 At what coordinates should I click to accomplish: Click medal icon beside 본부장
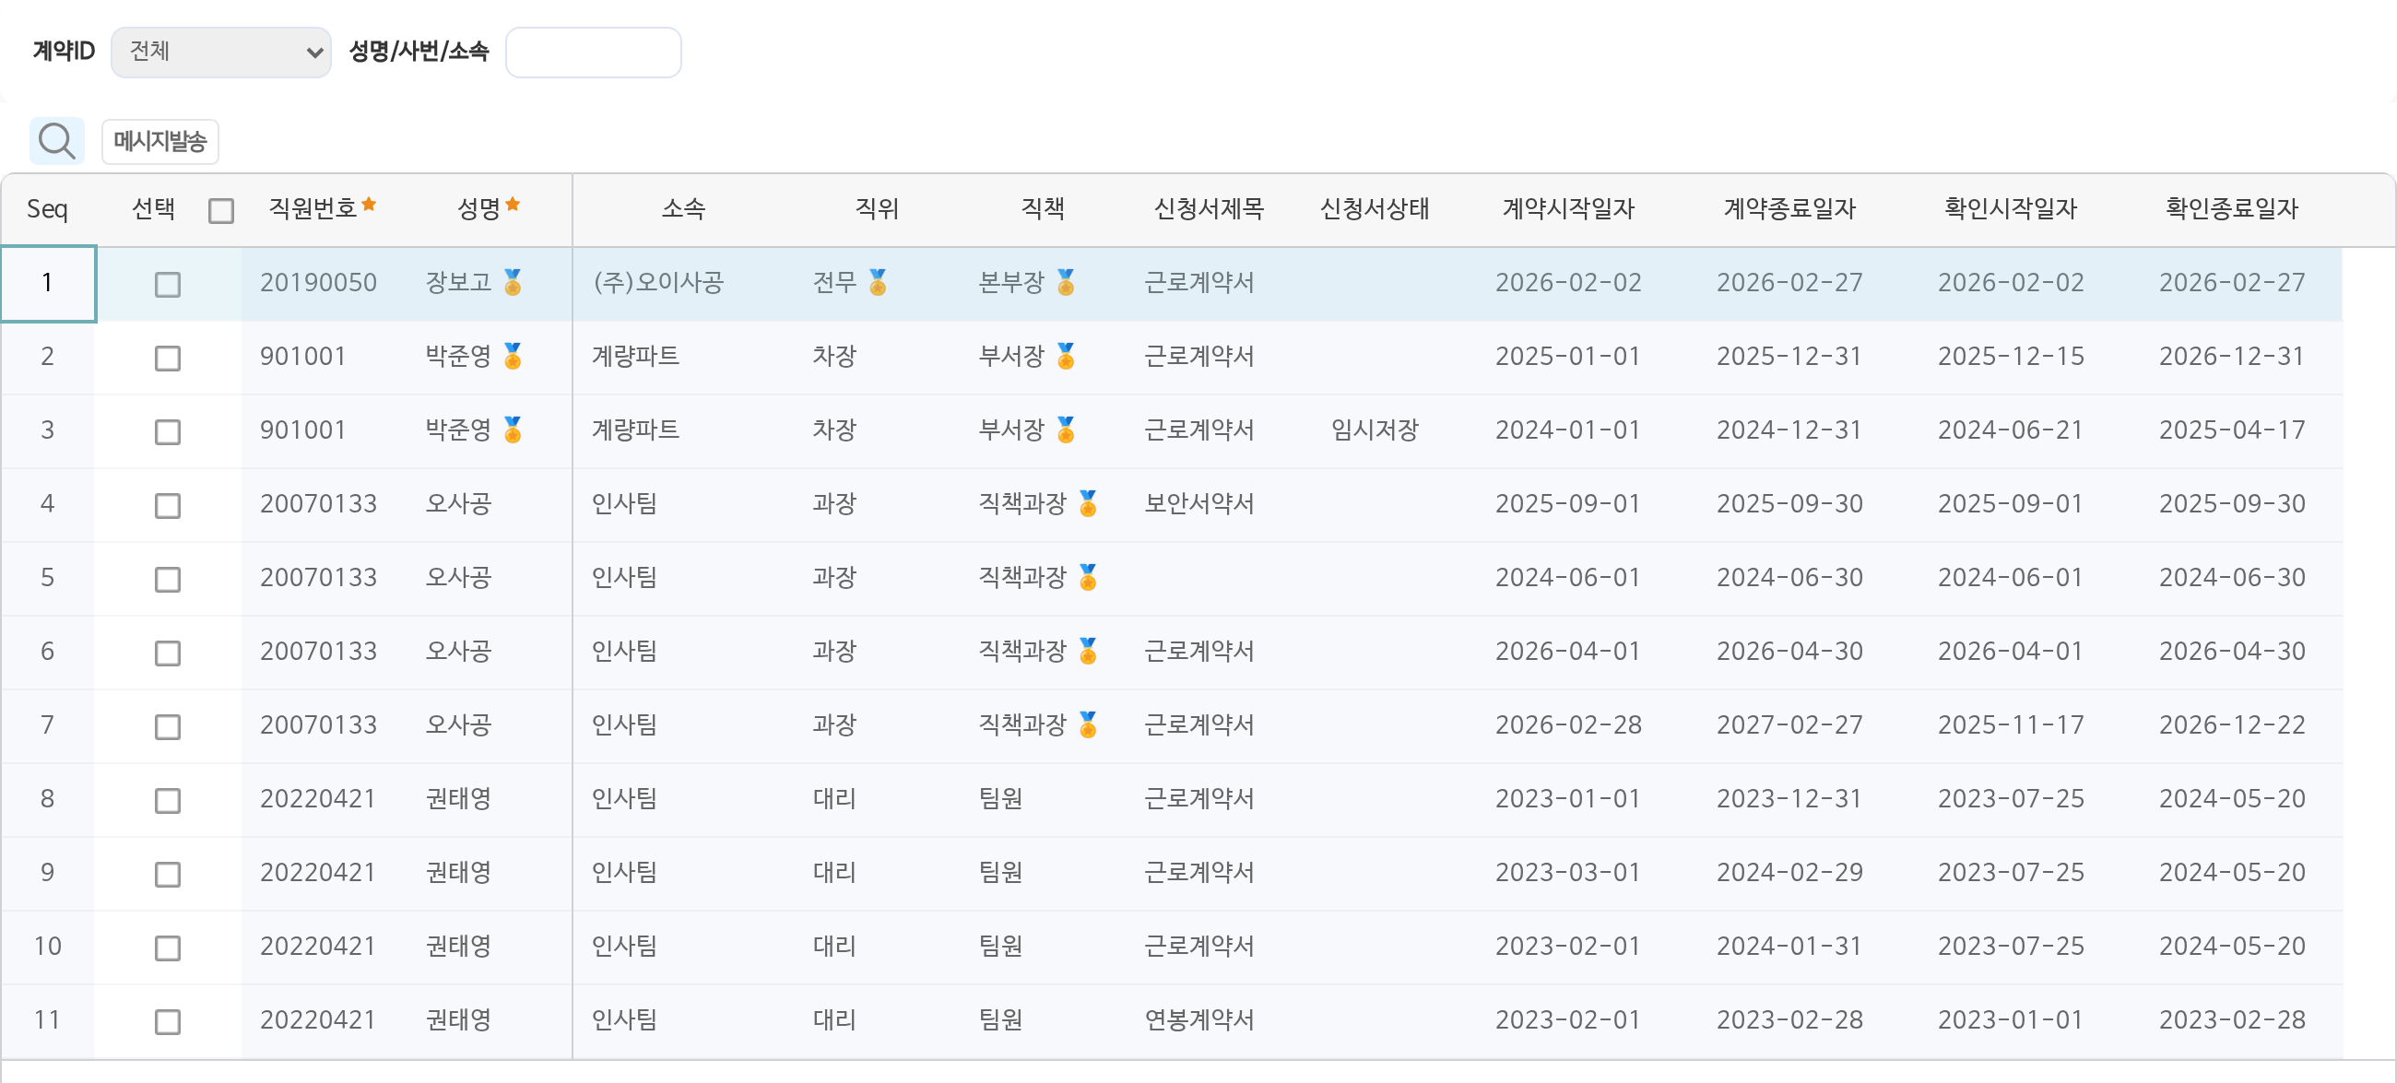[1066, 282]
